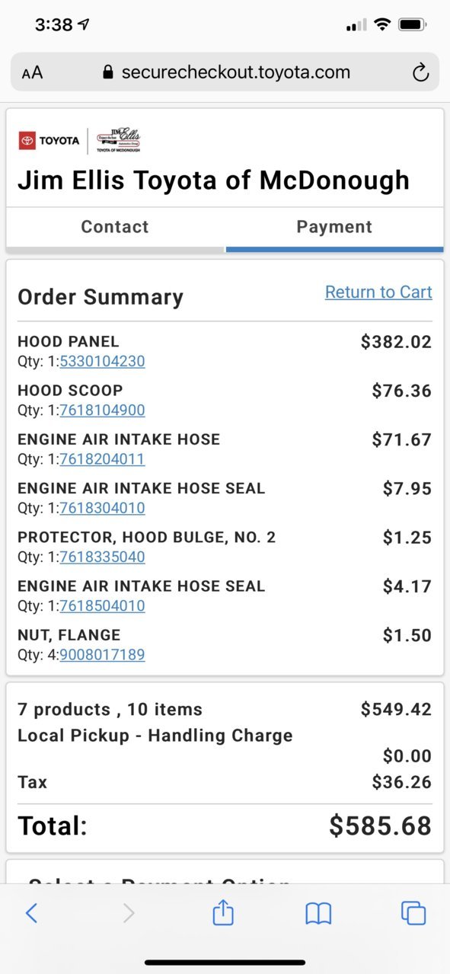Viewport: 450px width, 974px height.
Task: Open flange nut part number 9008017189
Action: tap(102, 654)
